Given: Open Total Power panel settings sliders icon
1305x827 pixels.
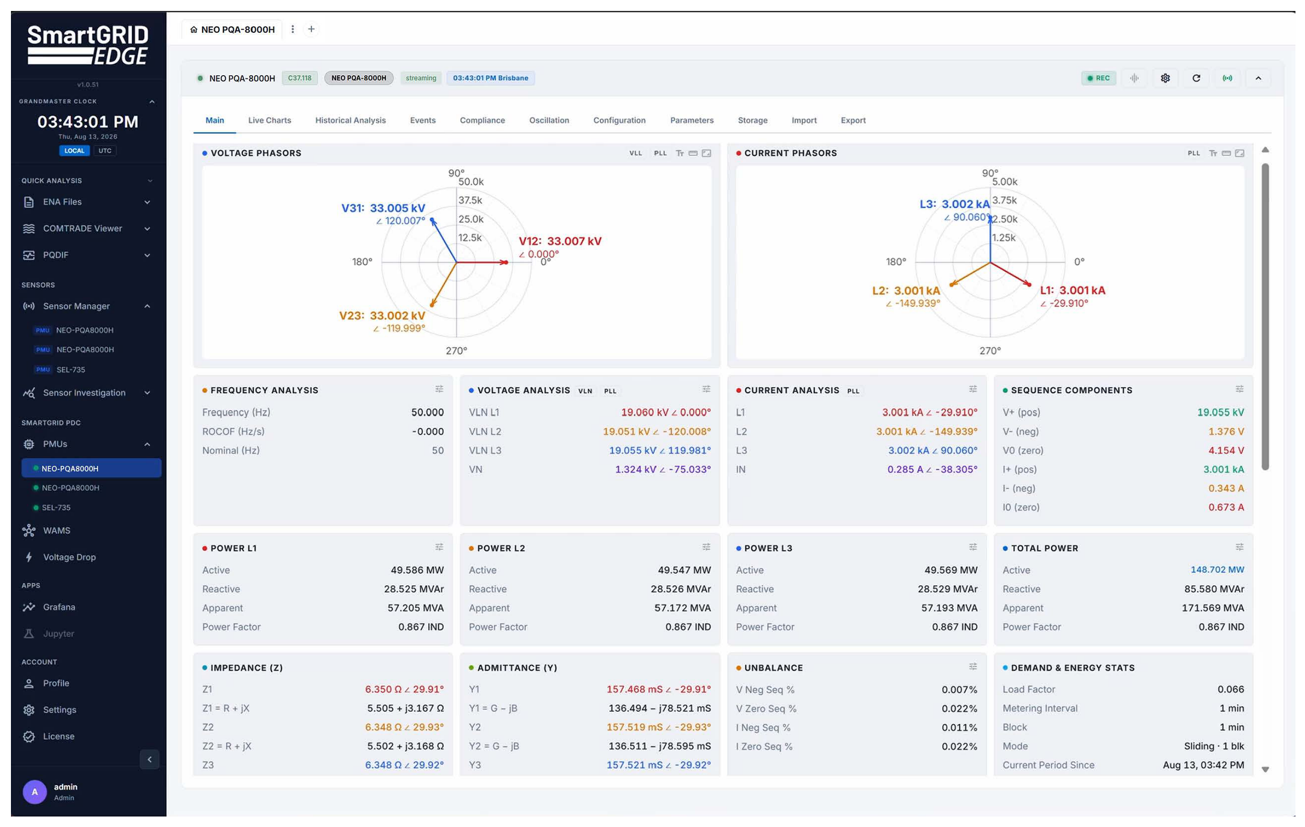Looking at the screenshot, I should point(1239,547).
